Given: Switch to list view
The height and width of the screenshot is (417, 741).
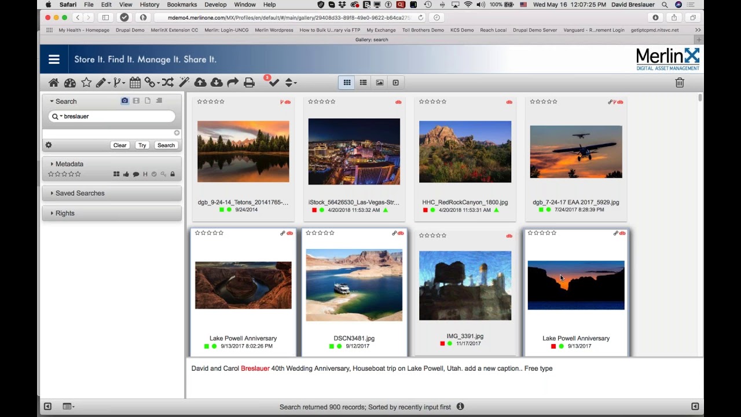Looking at the screenshot, I should point(363,83).
